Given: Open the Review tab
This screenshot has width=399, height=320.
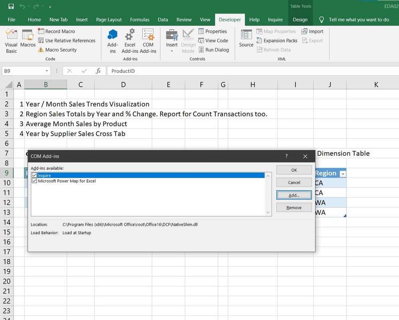Looking at the screenshot, I should point(184,20).
